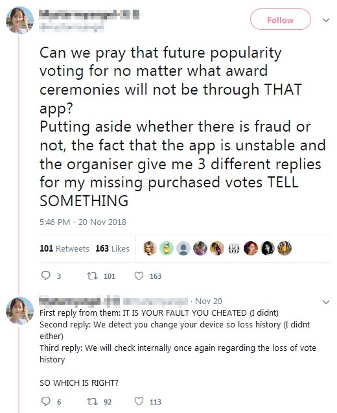Open the reply author's profile picture
This screenshot has height=413, width=337.
click(19, 311)
